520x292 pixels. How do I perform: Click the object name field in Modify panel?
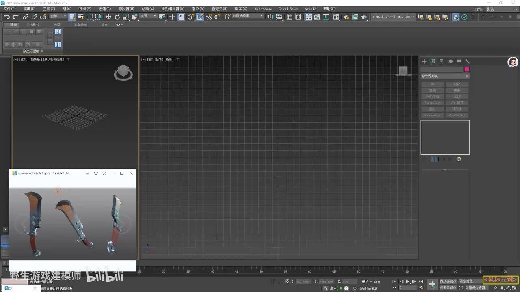click(442, 69)
